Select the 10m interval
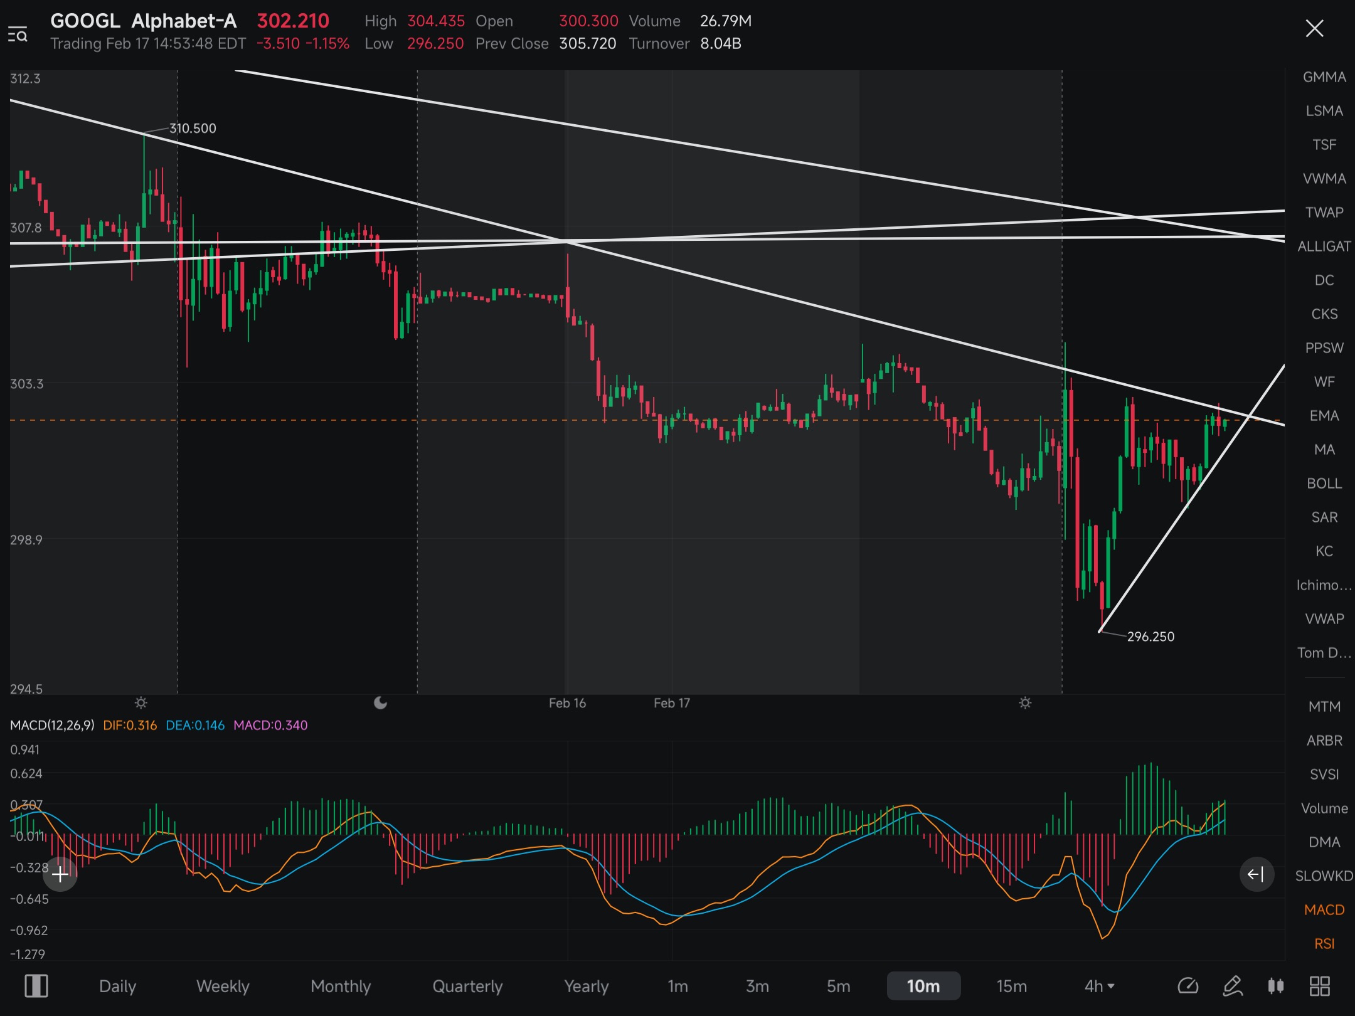 click(x=923, y=986)
